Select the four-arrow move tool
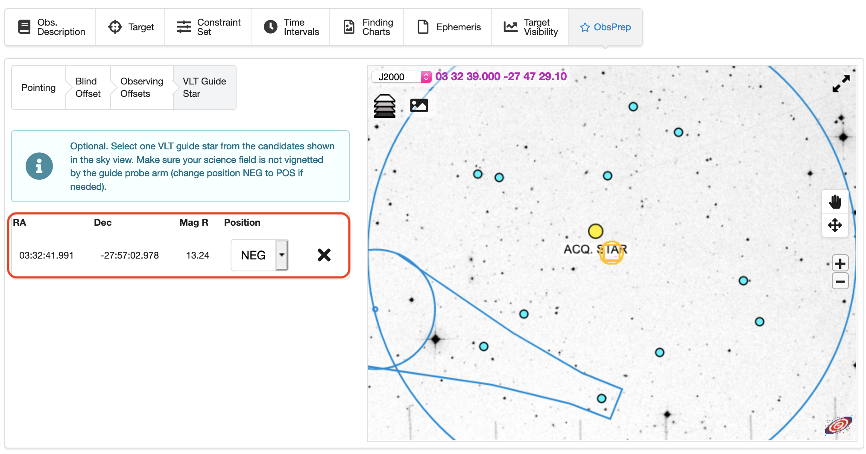This screenshot has width=866, height=454. 835,225
